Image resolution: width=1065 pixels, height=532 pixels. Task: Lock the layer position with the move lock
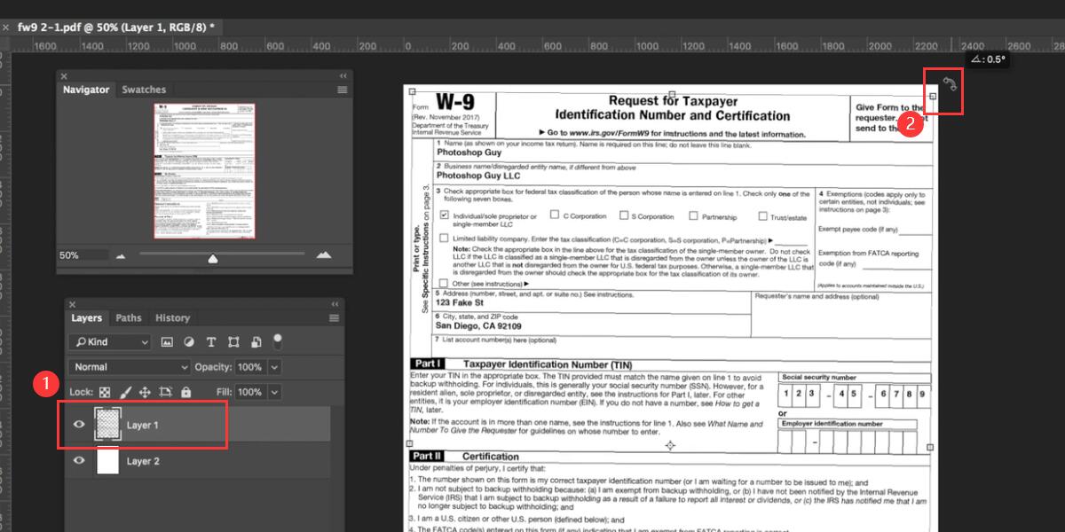(x=145, y=392)
